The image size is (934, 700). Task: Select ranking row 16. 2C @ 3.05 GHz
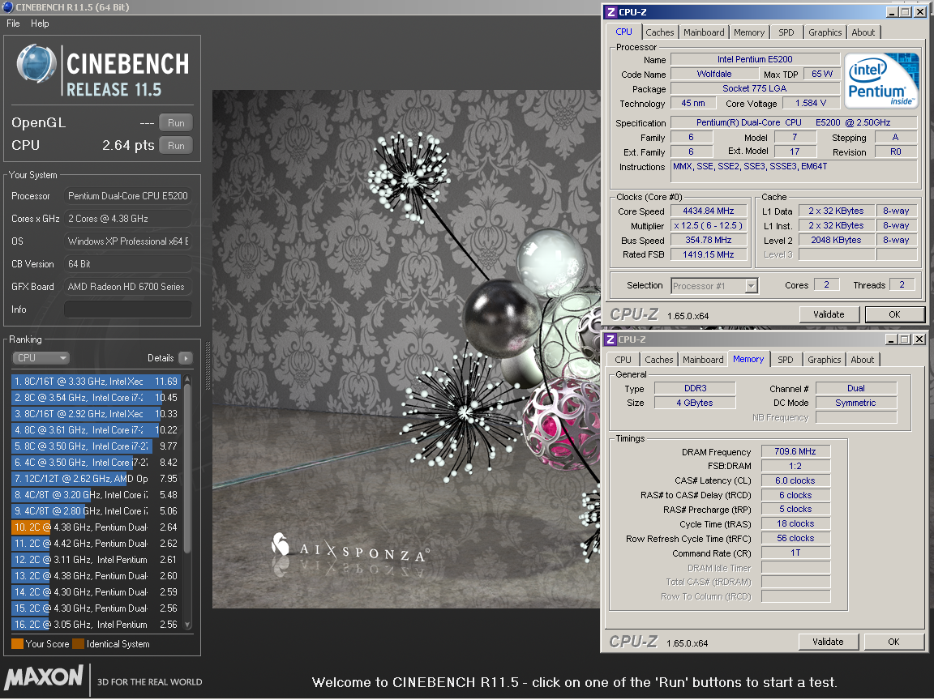[x=96, y=625]
